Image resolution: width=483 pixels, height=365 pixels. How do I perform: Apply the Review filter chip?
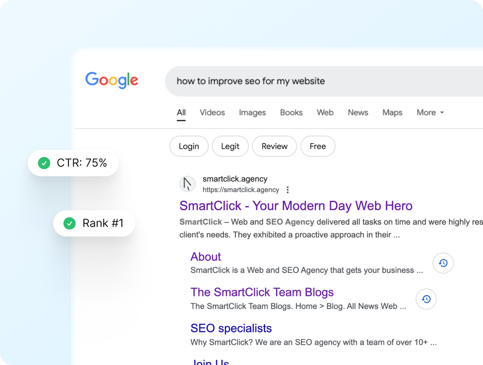pos(274,146)
